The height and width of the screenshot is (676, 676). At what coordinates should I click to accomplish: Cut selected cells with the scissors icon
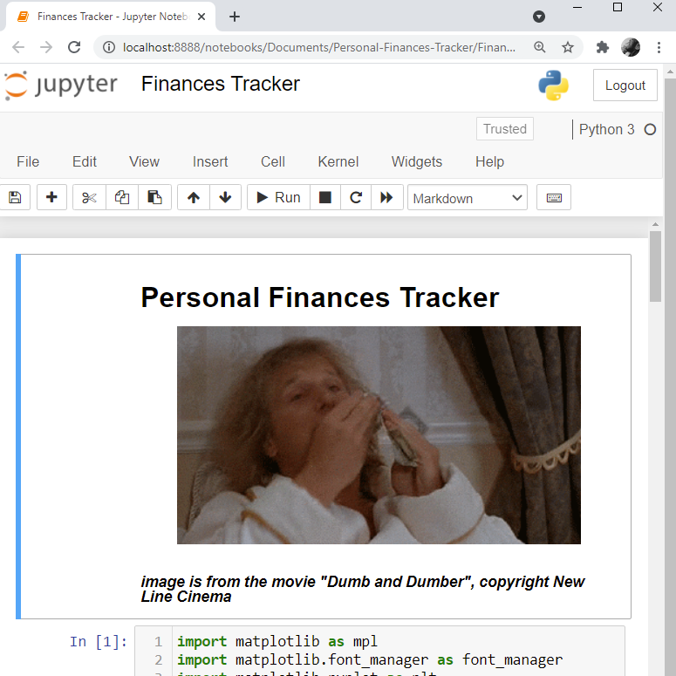[x=89, y=197]
